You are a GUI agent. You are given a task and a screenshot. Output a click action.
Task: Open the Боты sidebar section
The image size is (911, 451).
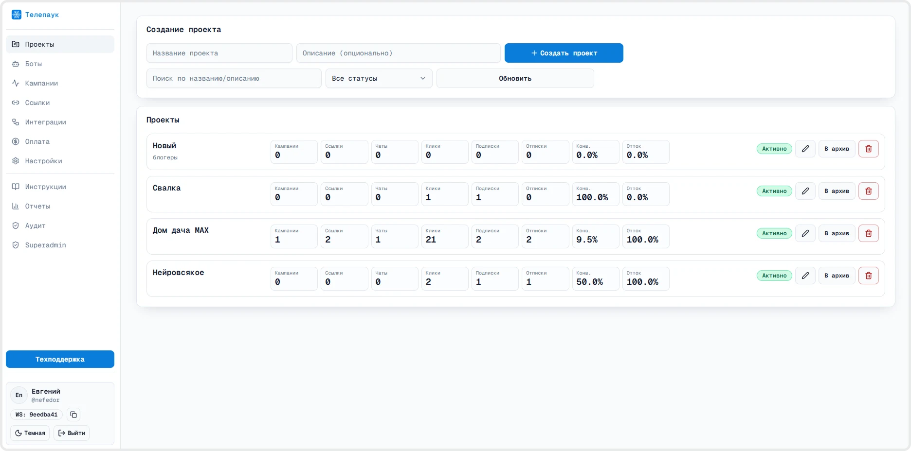(x=60, y=64)
